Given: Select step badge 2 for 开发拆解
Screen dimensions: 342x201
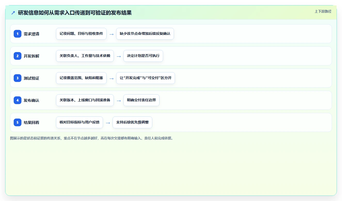Looking at the screenshot, I should 18,56.
